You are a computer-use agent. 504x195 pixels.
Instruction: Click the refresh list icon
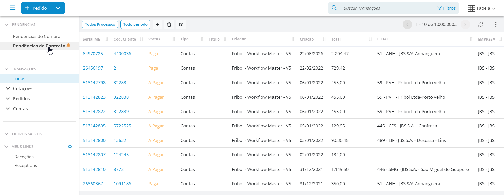tap(481, 24)
